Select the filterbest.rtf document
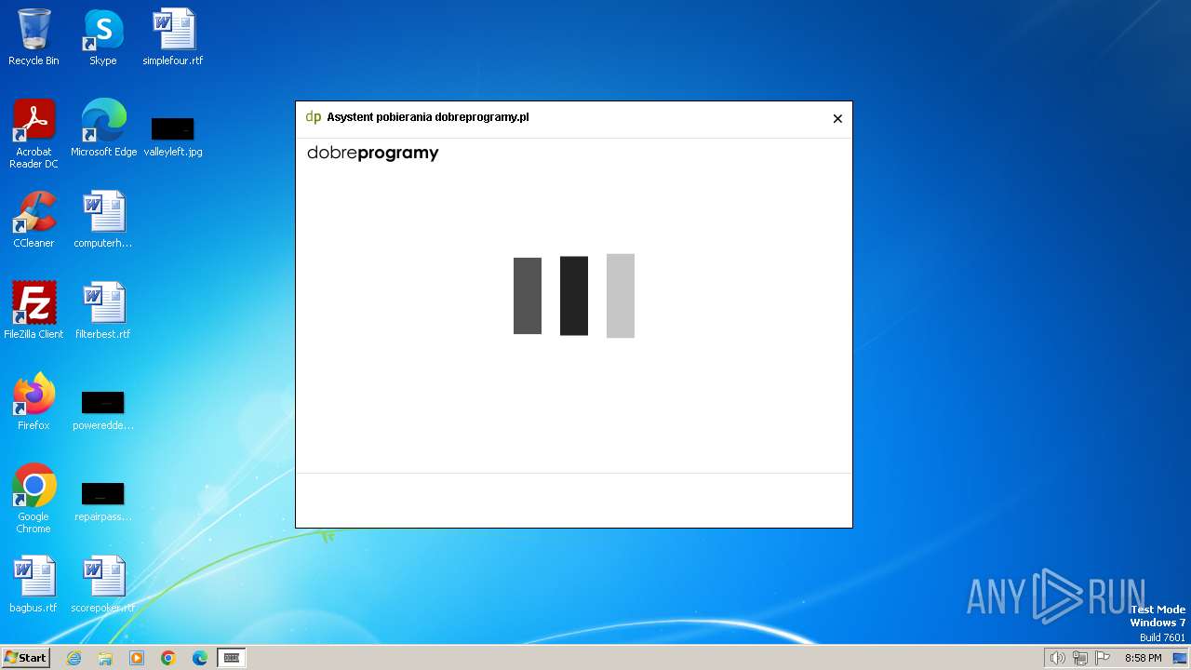Viewport: 1191px width, 670px height. (x=103, y=311)
